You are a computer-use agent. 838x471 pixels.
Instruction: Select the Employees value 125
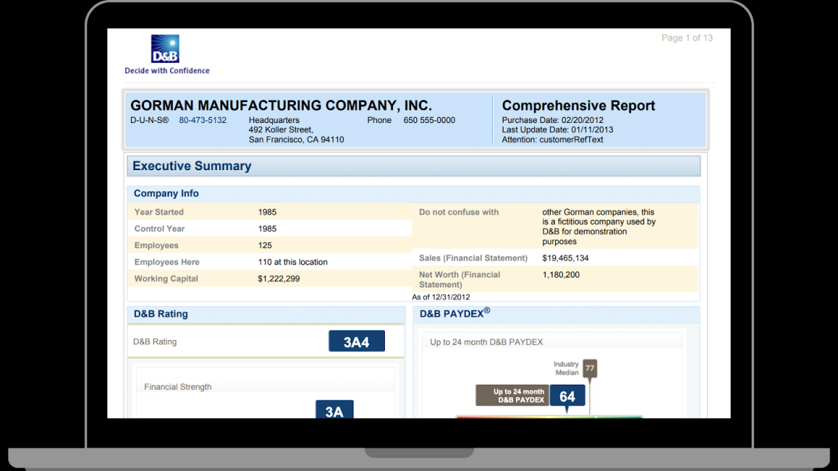point(265,245)
